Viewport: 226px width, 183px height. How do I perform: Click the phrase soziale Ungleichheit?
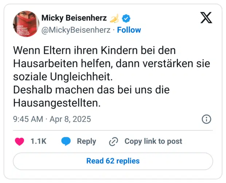(x=63, y=77)
